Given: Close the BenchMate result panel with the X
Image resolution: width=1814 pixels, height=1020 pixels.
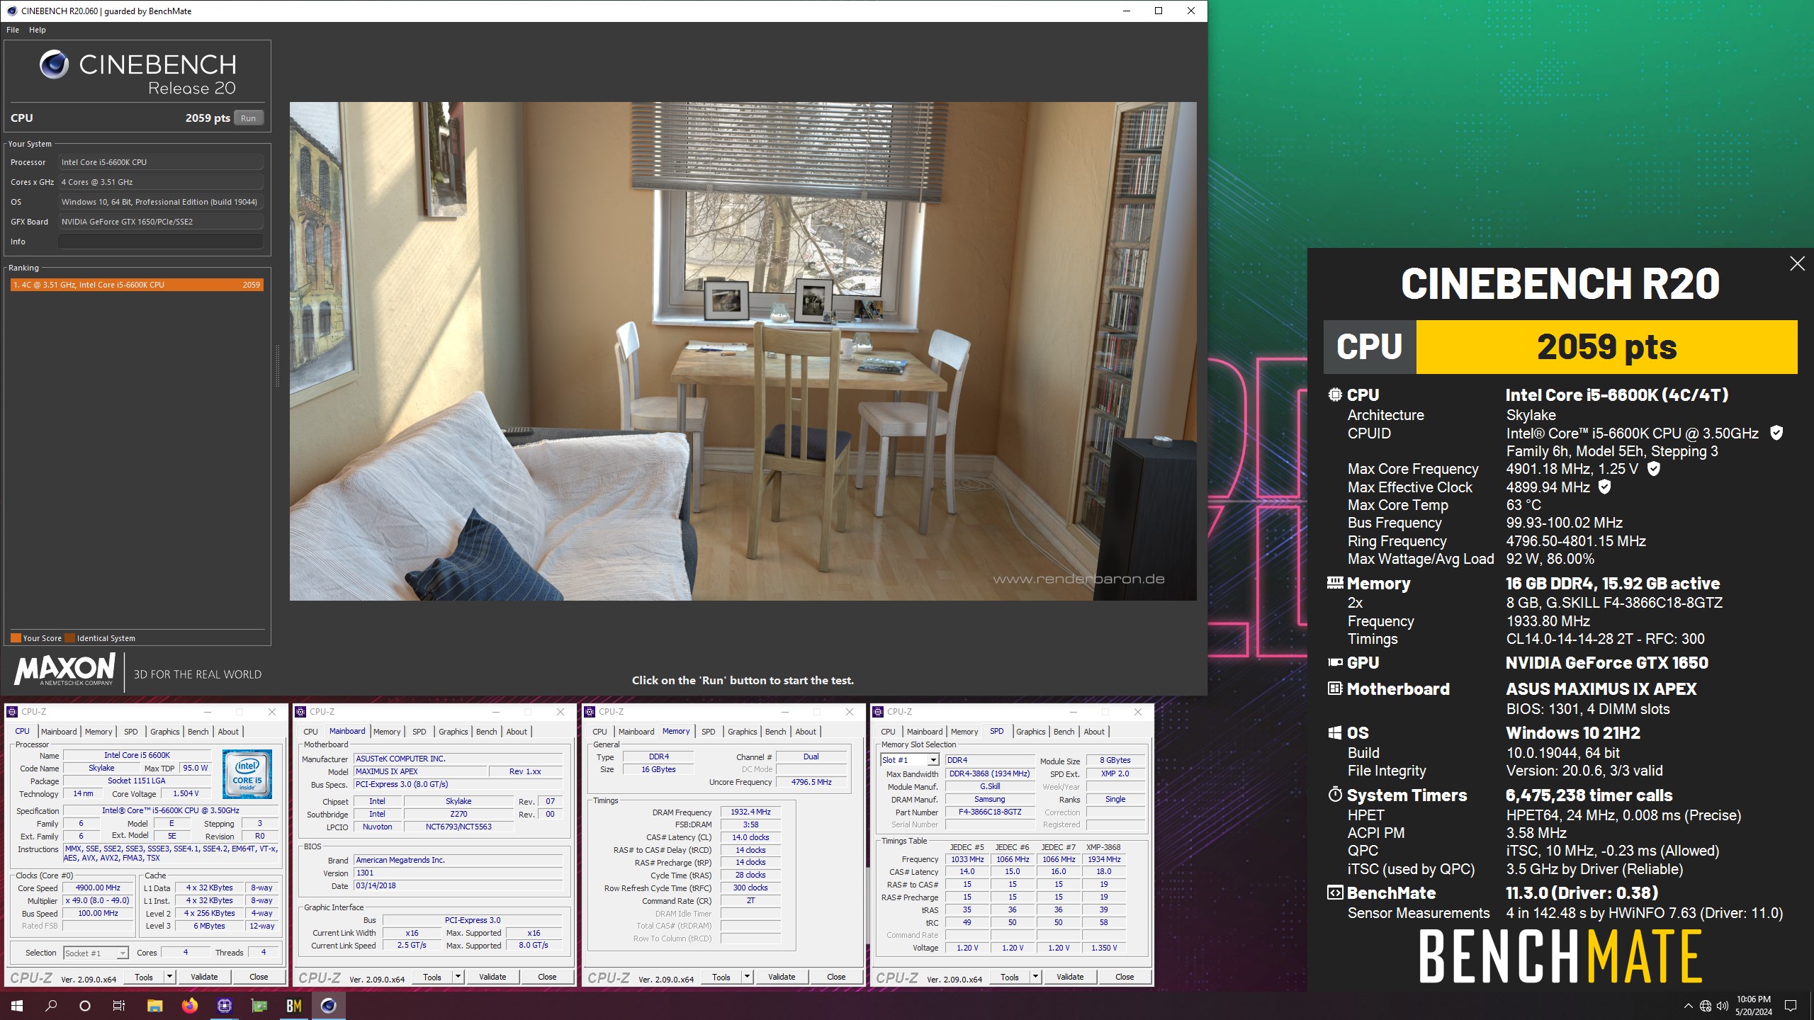Looking at the screenshot, I should (1797, 263).
